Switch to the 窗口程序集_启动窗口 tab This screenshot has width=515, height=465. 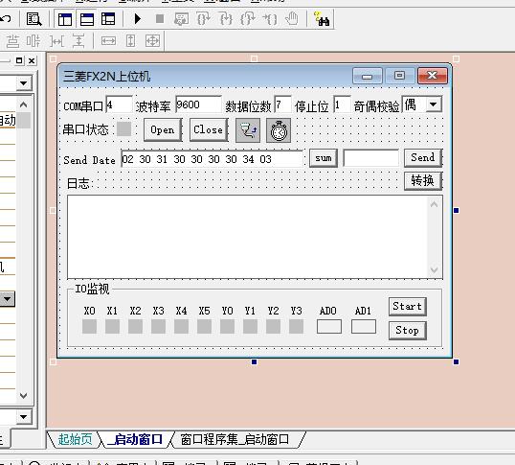[x=235, y=439]
